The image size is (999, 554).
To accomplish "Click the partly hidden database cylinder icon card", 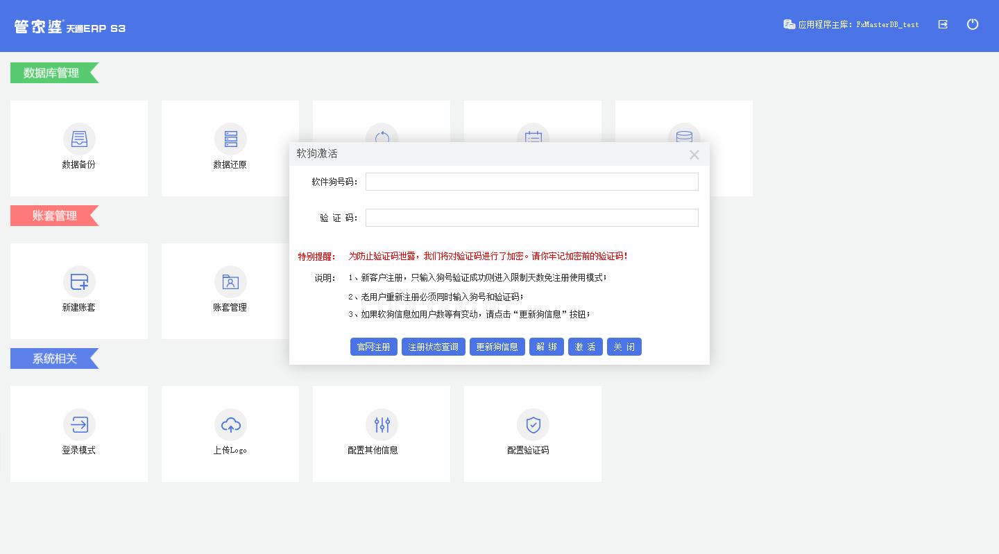I will pos(684,132).
